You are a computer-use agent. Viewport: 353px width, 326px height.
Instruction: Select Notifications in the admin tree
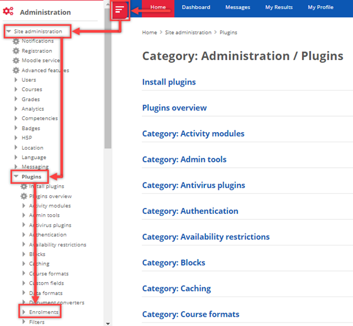pyautogui.click(x=37, y=41)
